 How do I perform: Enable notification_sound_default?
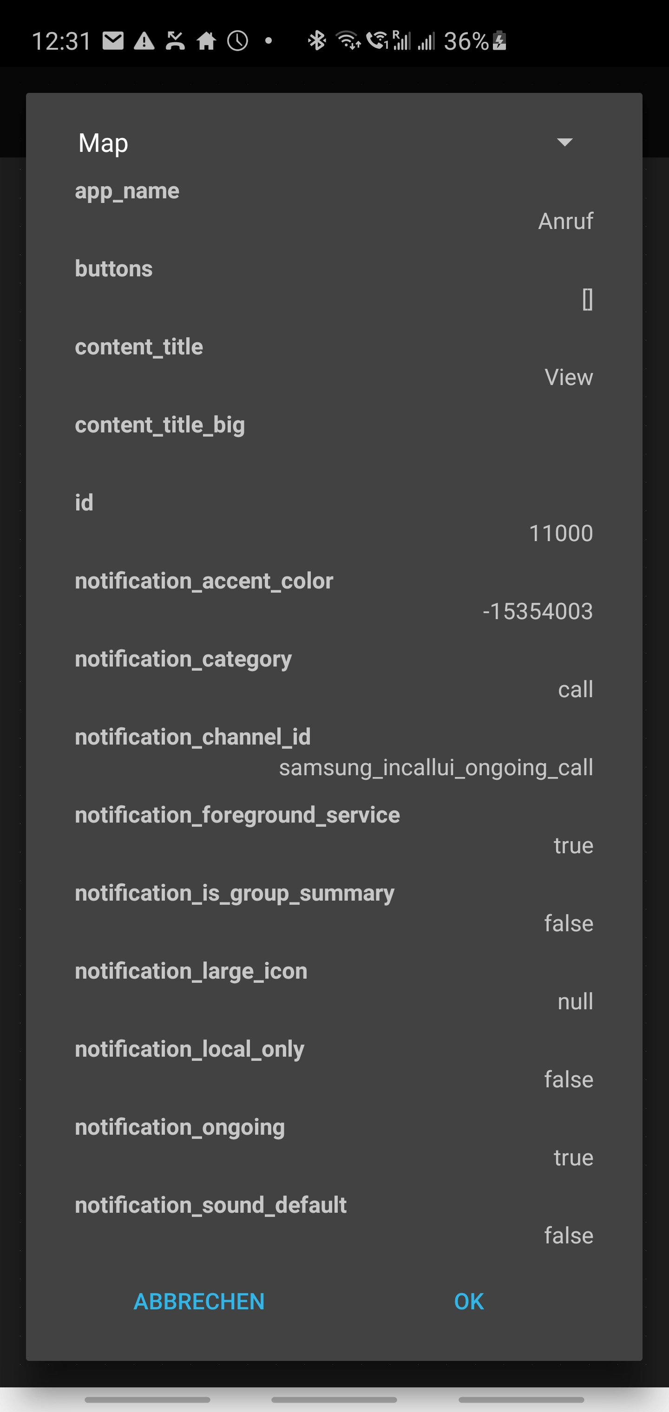pos(334,1220)
